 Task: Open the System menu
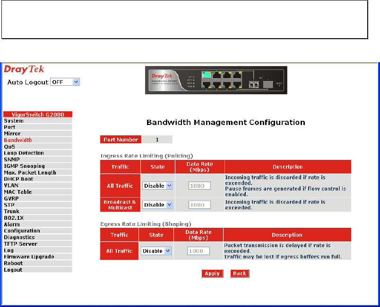[x=37, y=121]
